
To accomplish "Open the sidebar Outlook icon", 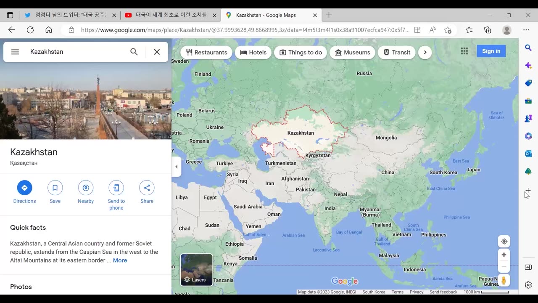I will pyautogui.click(x=528, y=154).
